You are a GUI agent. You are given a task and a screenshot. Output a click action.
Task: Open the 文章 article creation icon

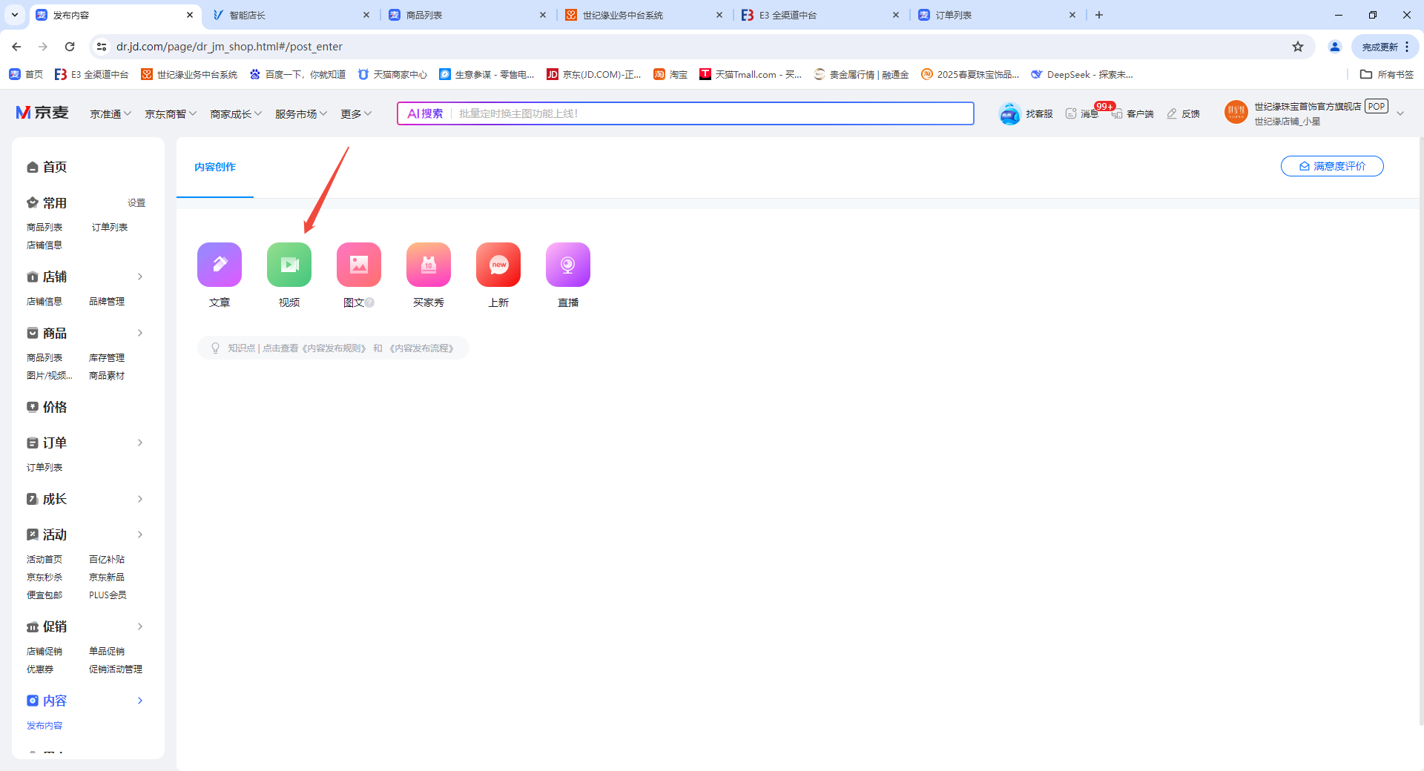pyautogui.click(x=220, y=265)
